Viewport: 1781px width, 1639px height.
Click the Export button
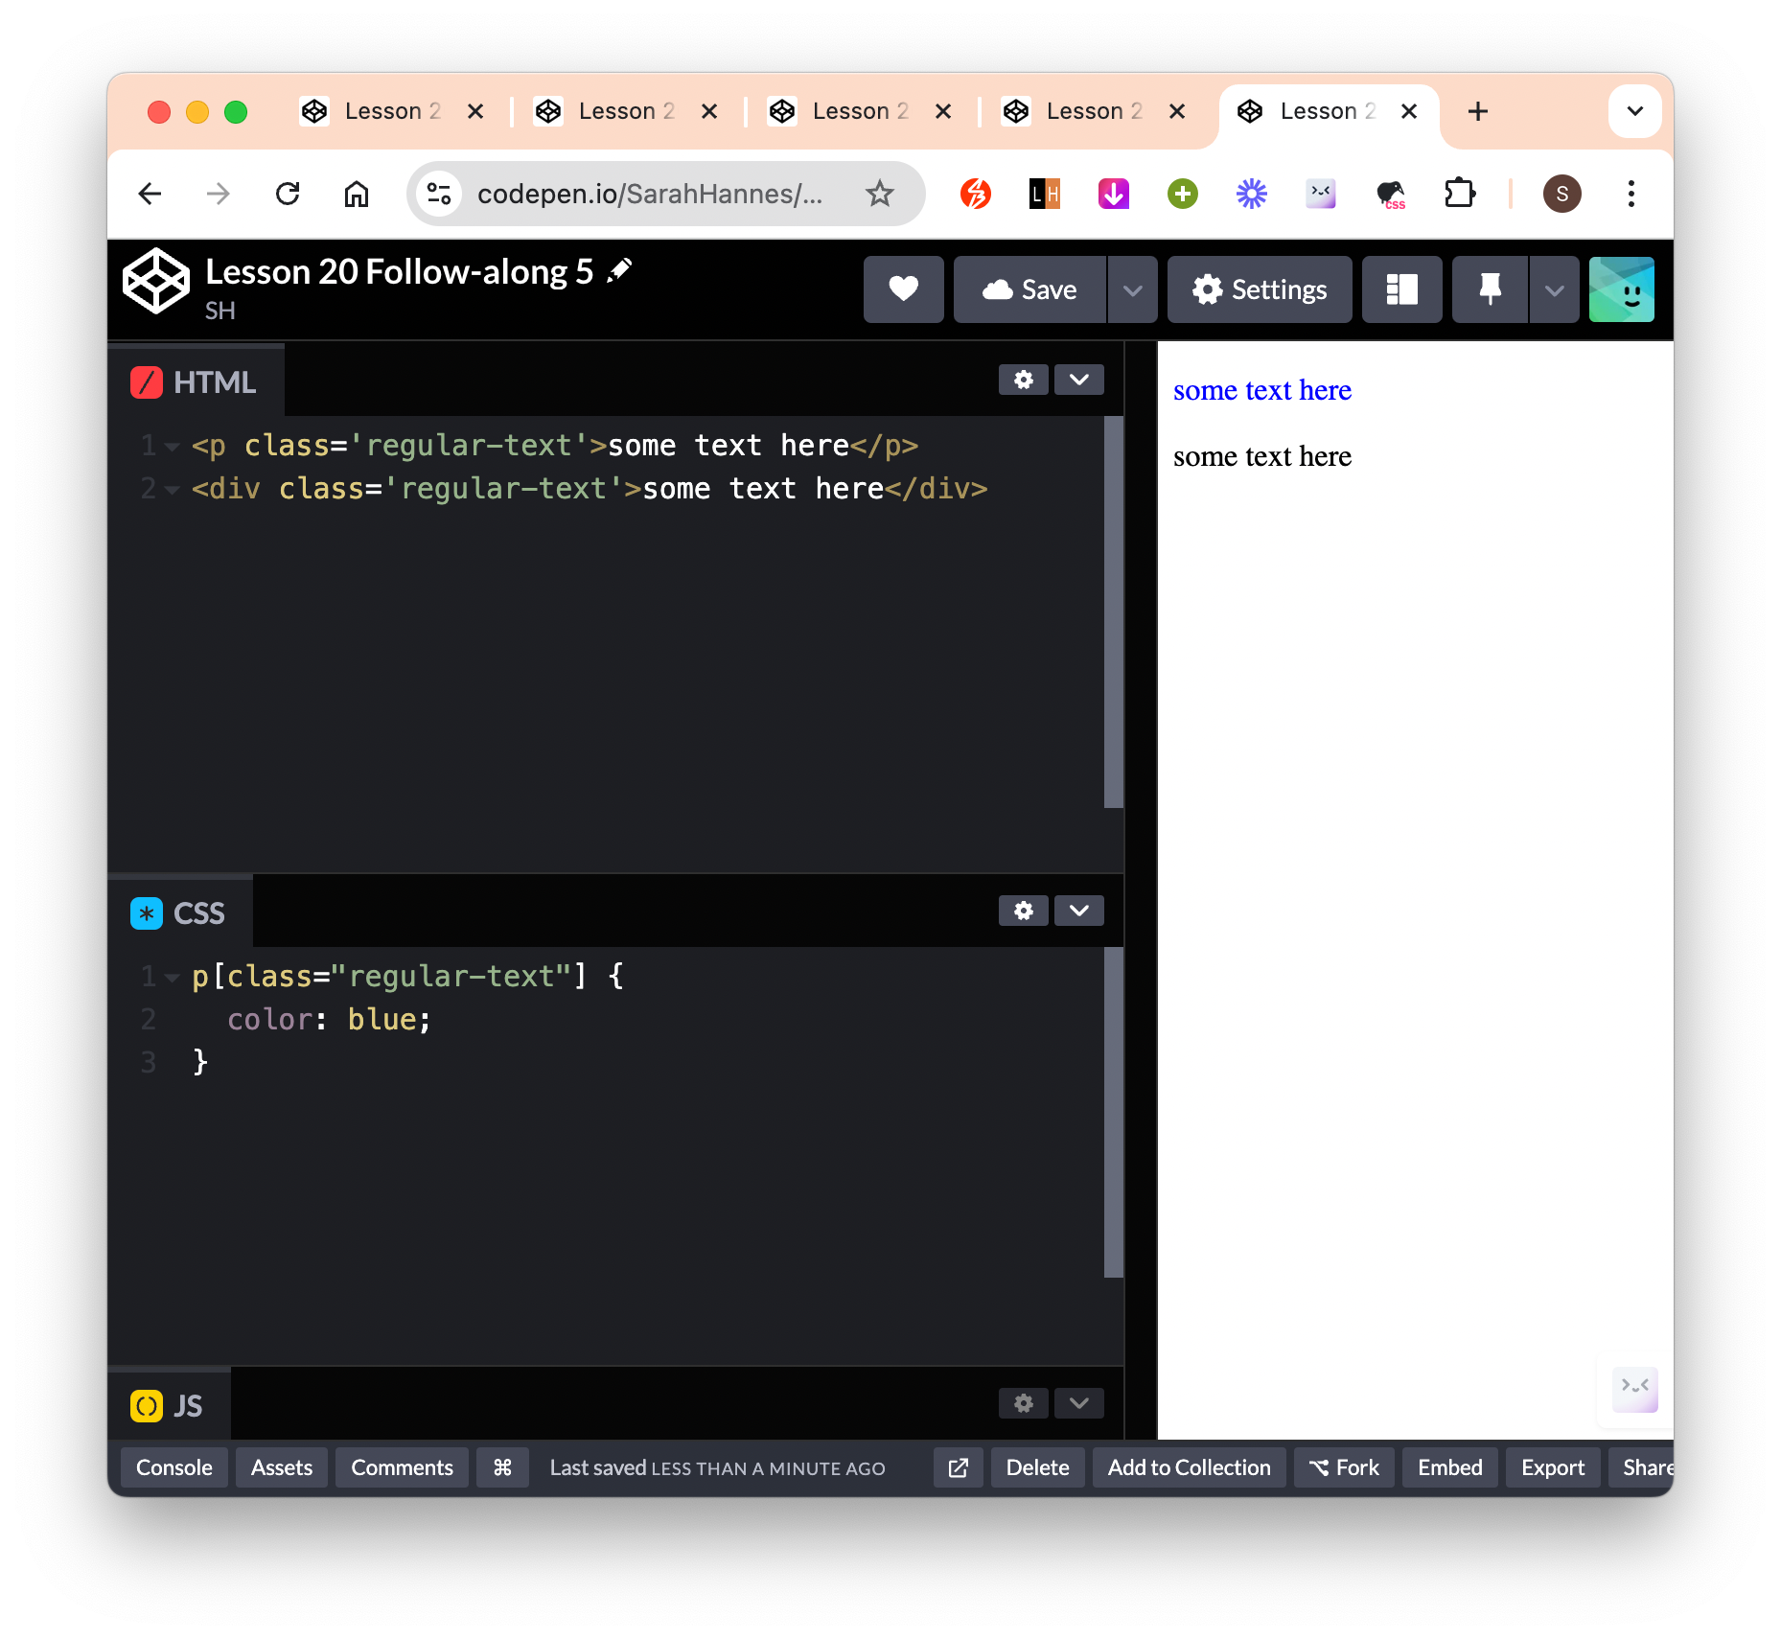tap(1553, 1467)
